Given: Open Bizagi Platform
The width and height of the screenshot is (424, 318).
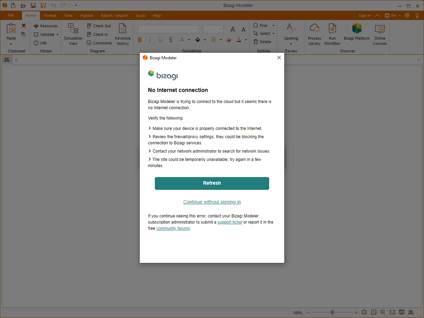Looking at the screenshot, I should pos(357,32).
